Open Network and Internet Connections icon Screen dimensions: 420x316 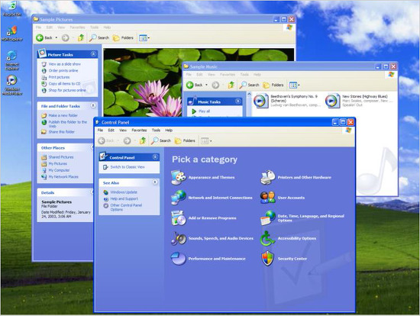(x=179, y=198)
